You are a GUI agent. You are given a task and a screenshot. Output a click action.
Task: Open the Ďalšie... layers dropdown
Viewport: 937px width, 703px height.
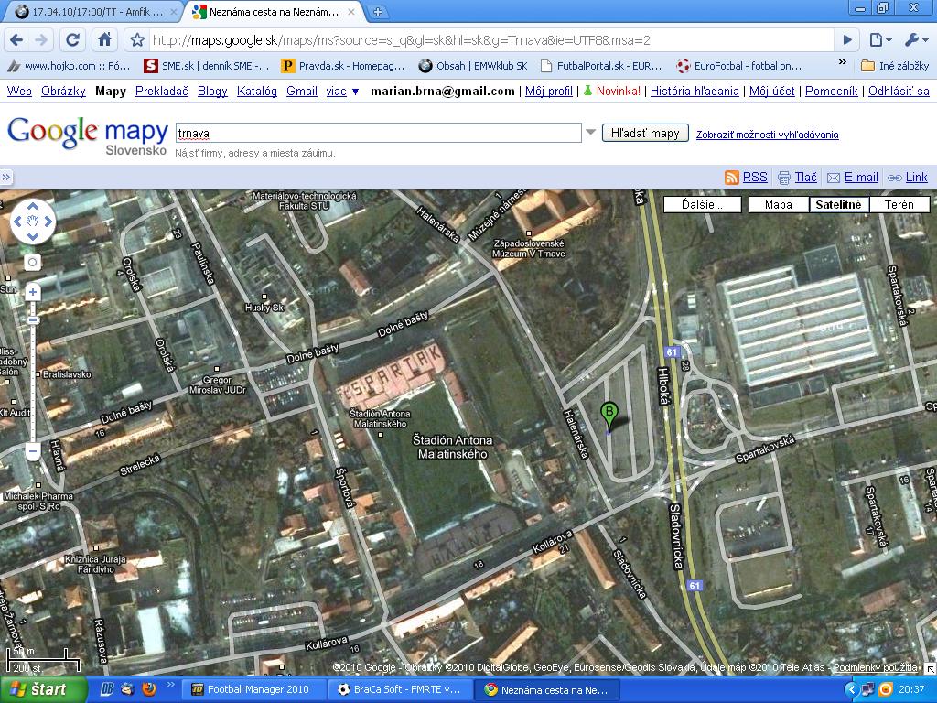pos(702,204)
